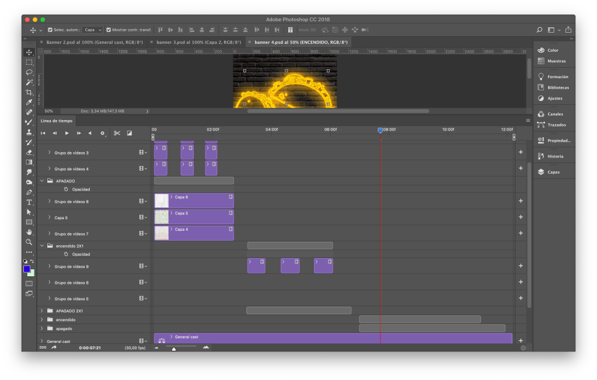Open the timeline panel options menu
Viewport: 597px width, 380px height.
[528, 121]
